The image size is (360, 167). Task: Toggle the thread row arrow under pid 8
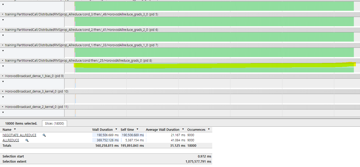point(3,66)
